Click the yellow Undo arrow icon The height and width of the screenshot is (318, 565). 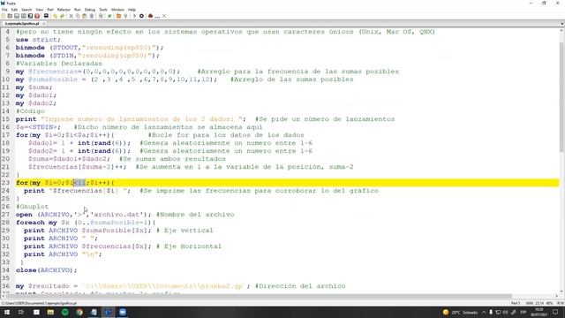coord(55,16)
